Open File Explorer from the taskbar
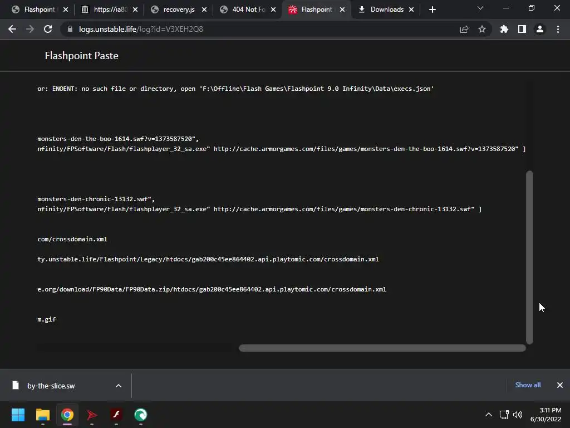This screenshot has width=570, height=428. 42,415
